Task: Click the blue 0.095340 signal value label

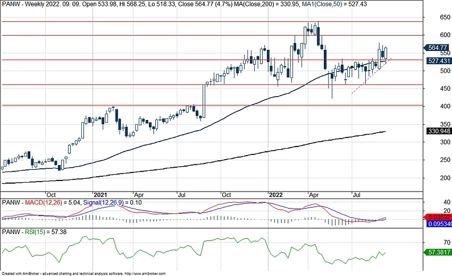Action: [x=439, y=224]
